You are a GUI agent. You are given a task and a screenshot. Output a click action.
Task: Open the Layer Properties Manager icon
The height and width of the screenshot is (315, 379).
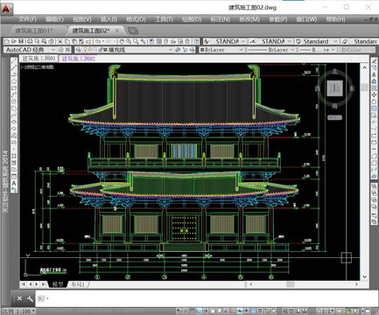click(x=78, y=50)
